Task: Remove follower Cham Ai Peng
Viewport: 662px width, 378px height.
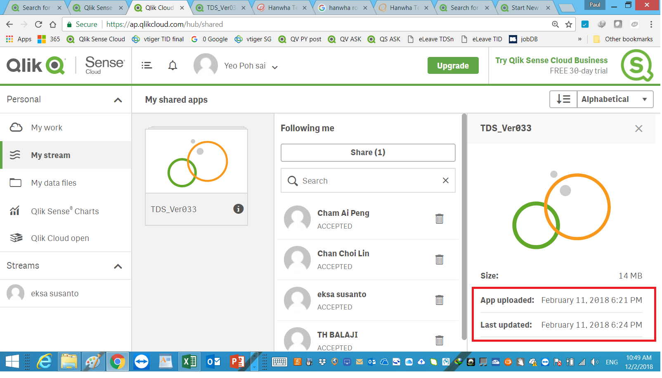Action: pyautogui.click(x=439, y=219)
